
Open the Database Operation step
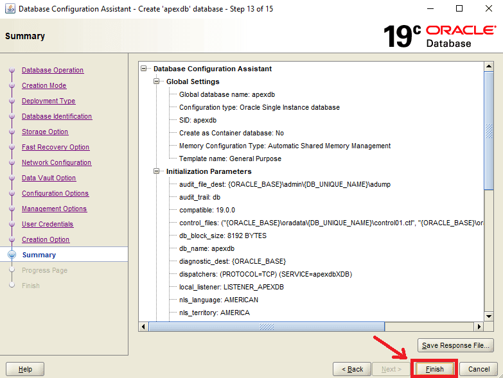coord(53,70)
